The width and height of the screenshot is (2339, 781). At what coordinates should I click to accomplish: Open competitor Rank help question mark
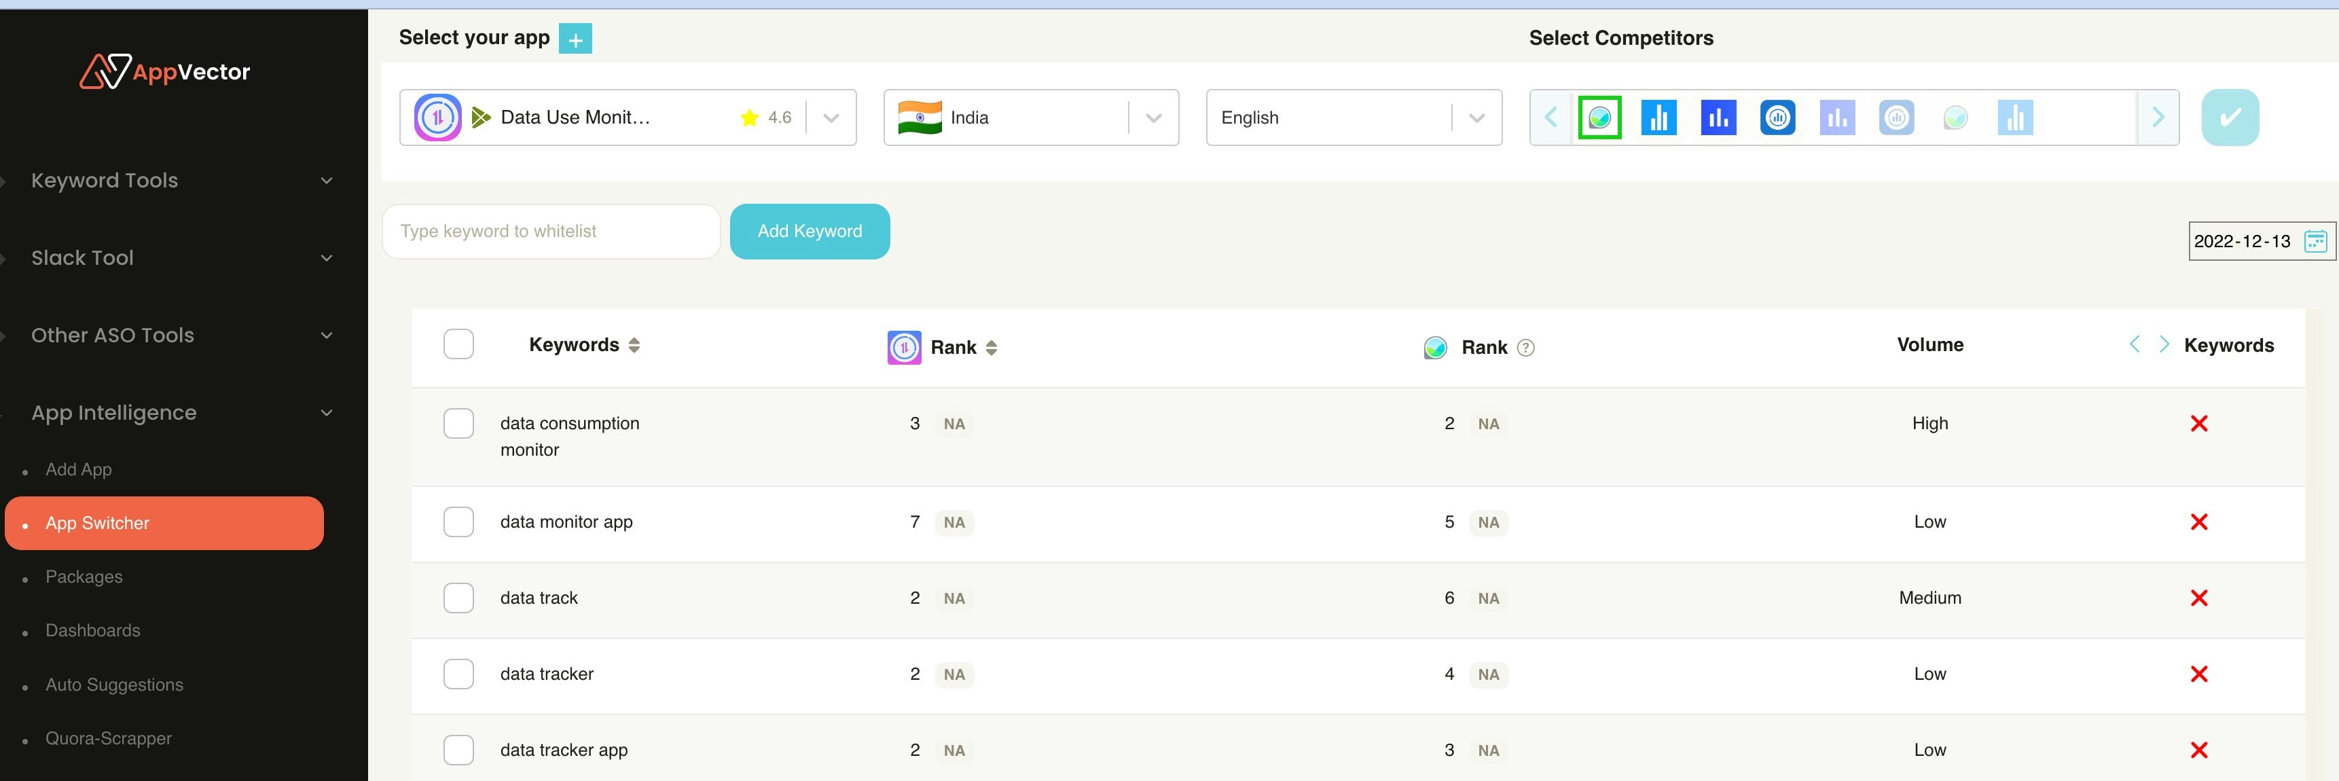[x=1525, y=348]
